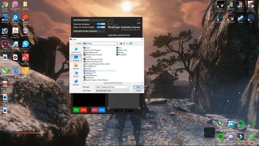Image resolution: width=259 pixels, height=146 pixels.
Task: Select Need for Speed - Most Wanted entry
Action: pos(96,80)
